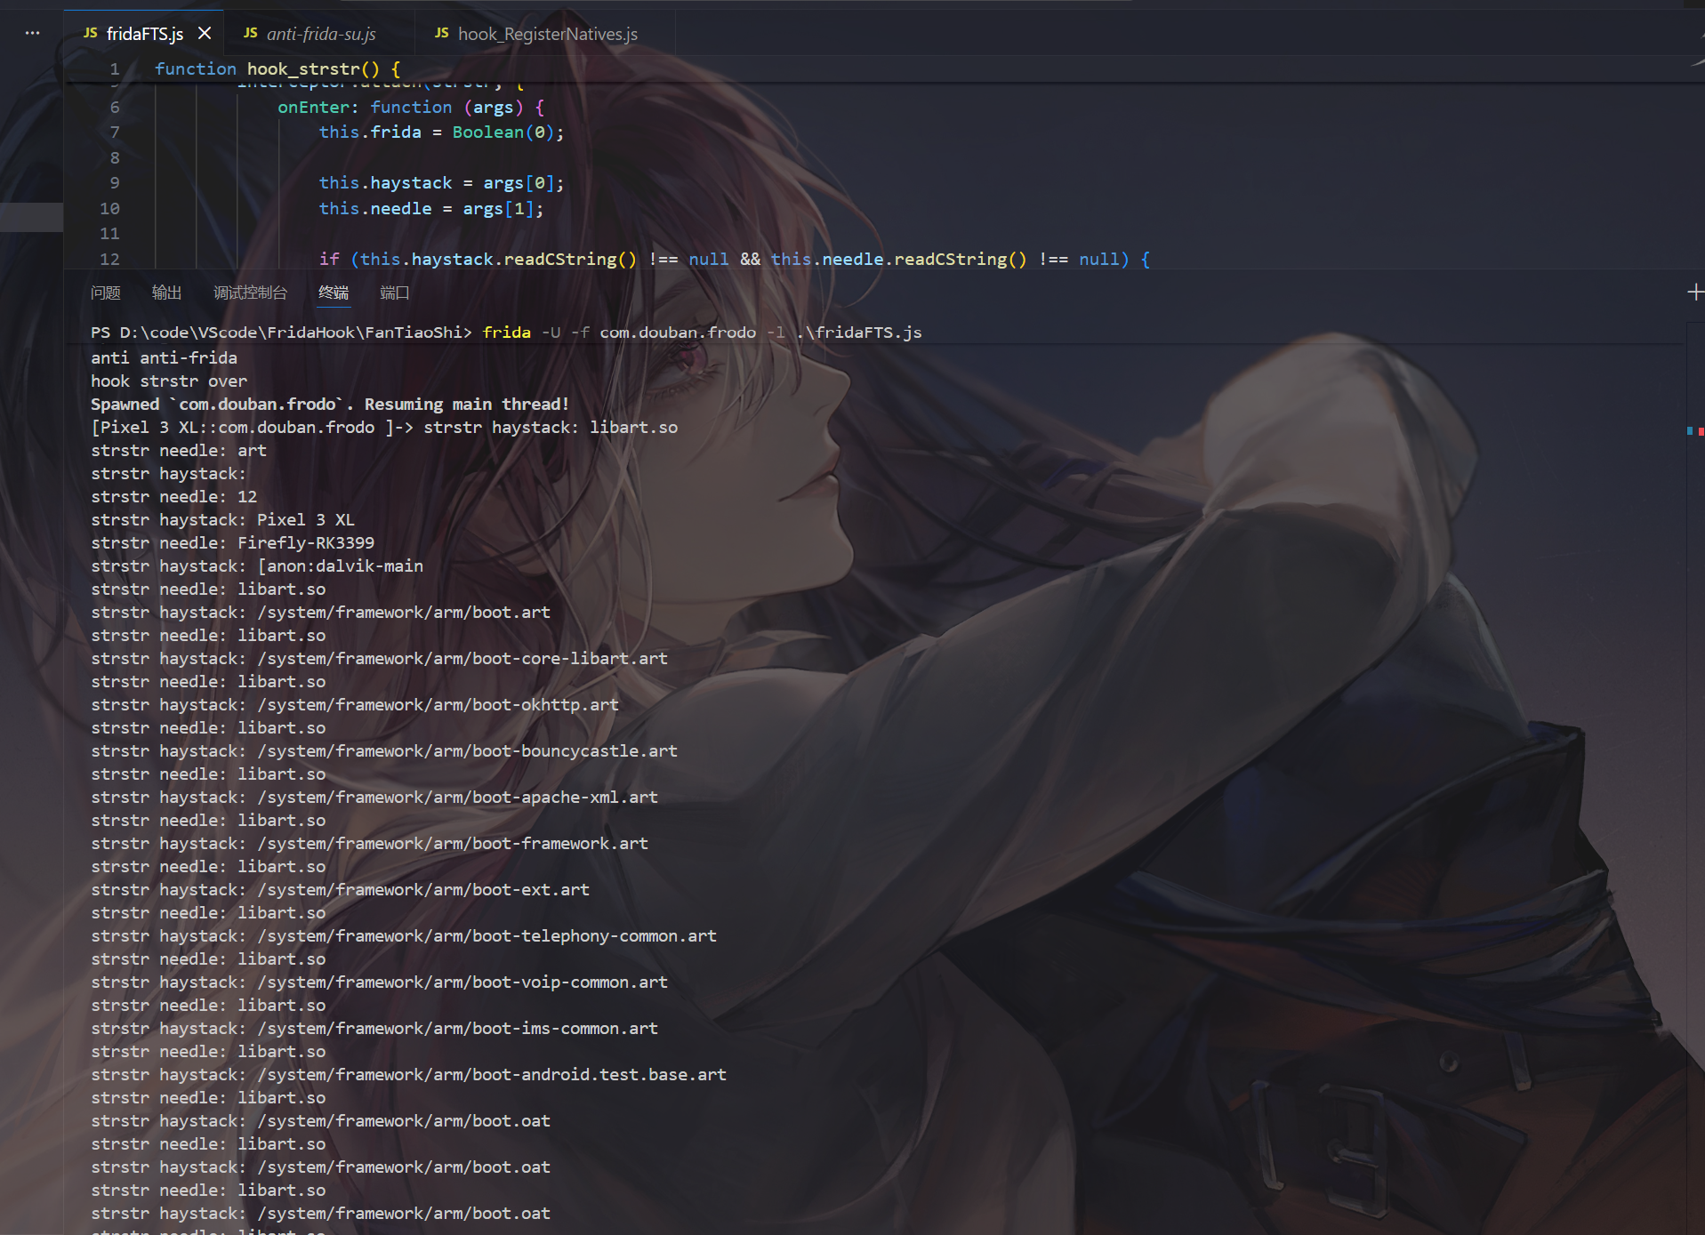1705x1235 pixels.
Task: Click sticky header line 'function hook_strstr()'
Action: point(277,68)
